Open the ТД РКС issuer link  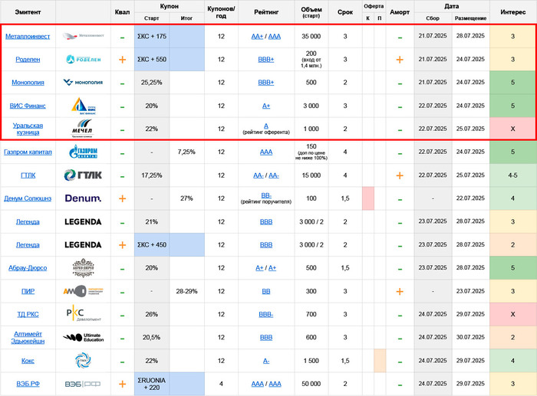pyautogui.click(x=28, y=314)
